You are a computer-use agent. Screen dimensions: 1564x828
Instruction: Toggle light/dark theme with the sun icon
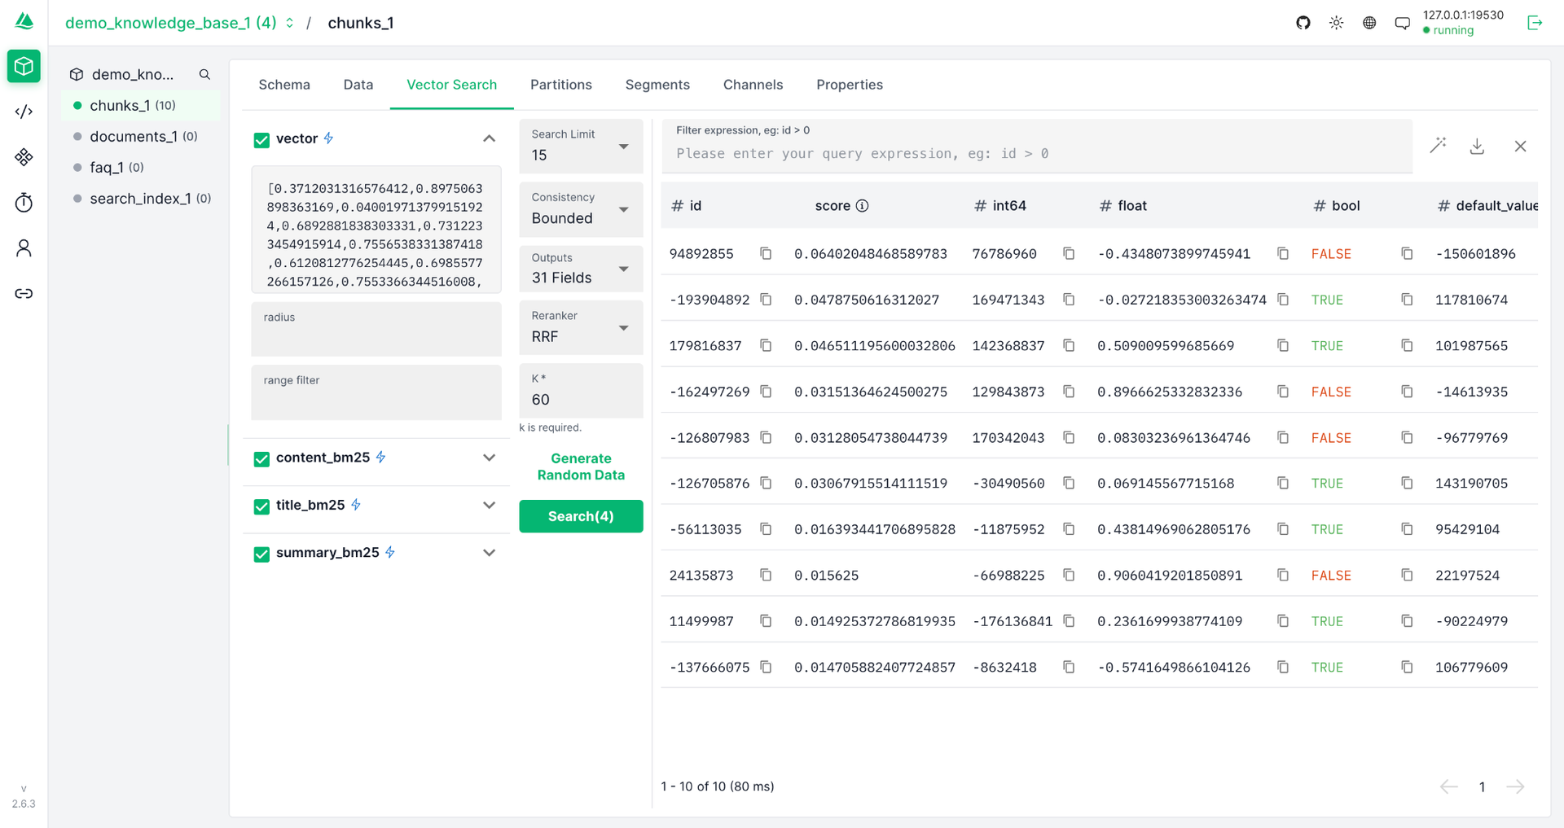pos(1335,23)
